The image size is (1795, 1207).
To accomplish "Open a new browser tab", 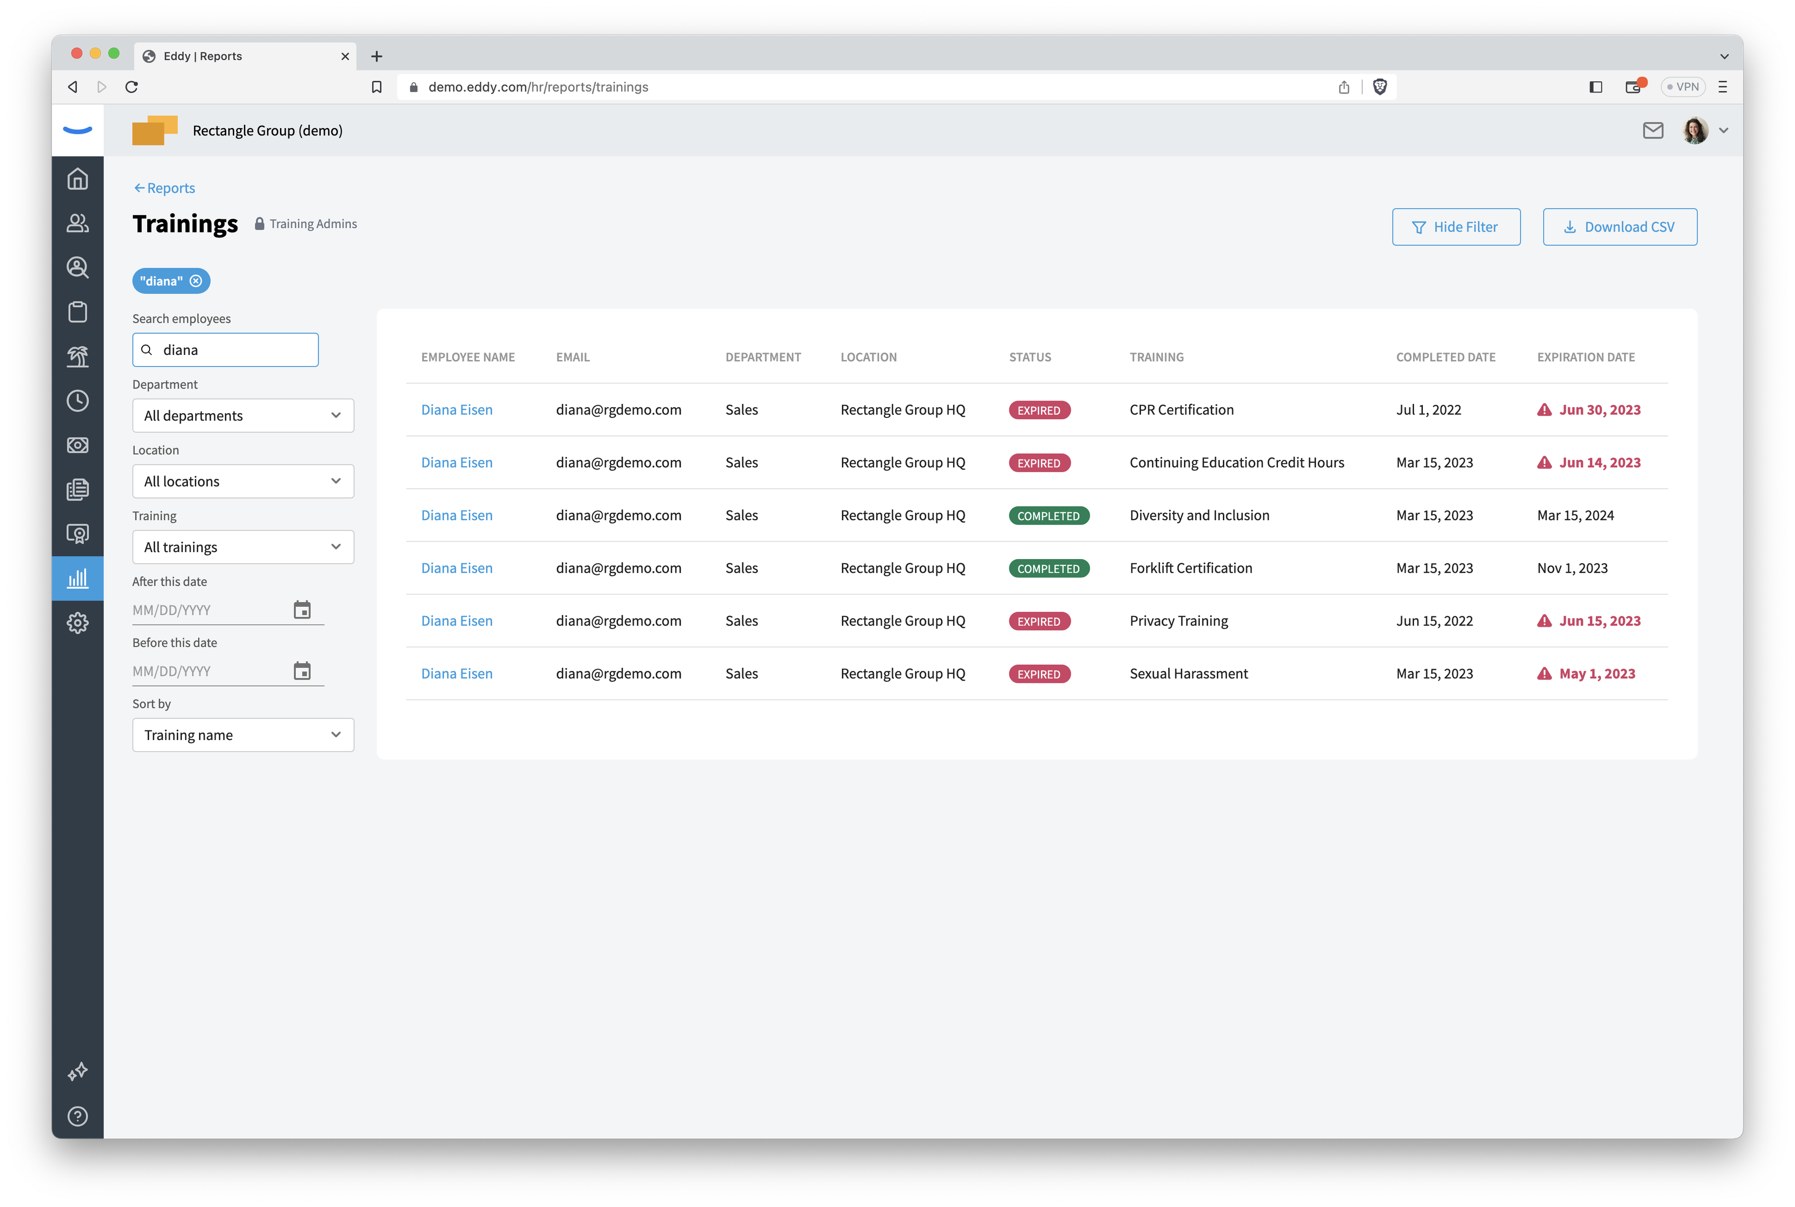I will [376, 56].
